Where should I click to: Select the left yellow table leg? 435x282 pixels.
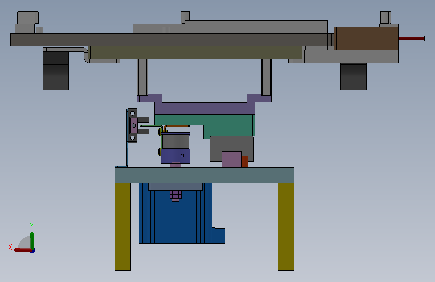point(123,226)
